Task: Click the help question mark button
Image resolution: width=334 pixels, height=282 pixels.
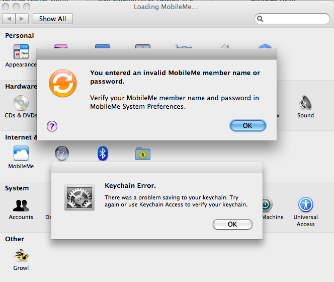Action: (x=52, y=126)
